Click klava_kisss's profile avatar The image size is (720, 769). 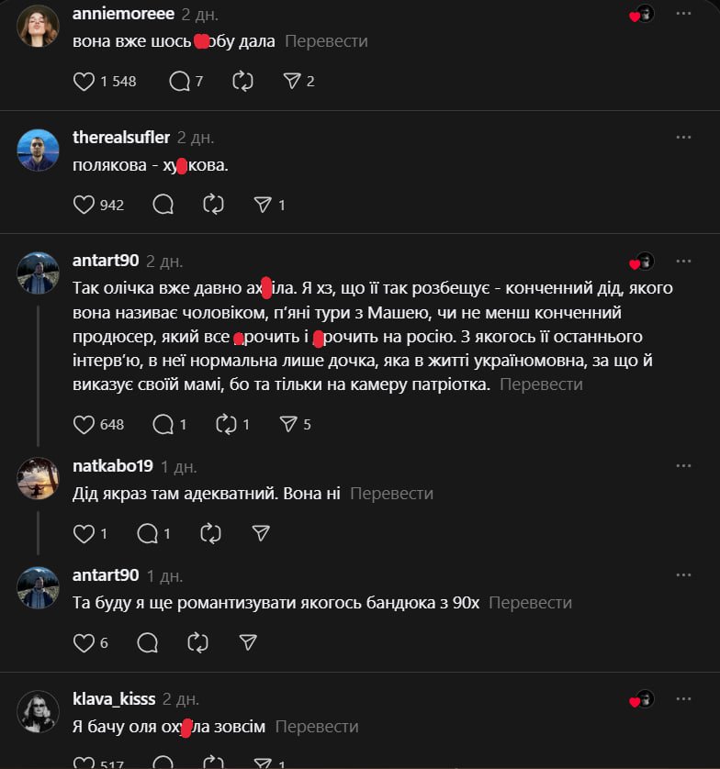[x=39, y=710]
